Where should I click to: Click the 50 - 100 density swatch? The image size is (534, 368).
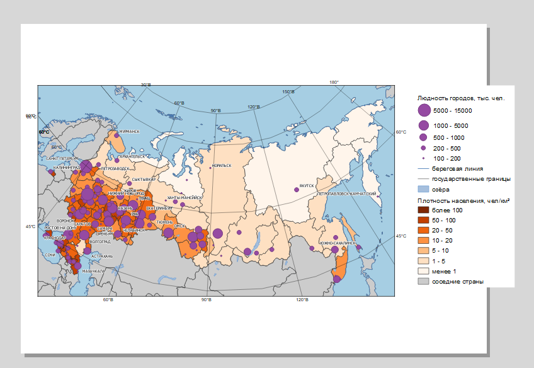(x=423, y=220)
